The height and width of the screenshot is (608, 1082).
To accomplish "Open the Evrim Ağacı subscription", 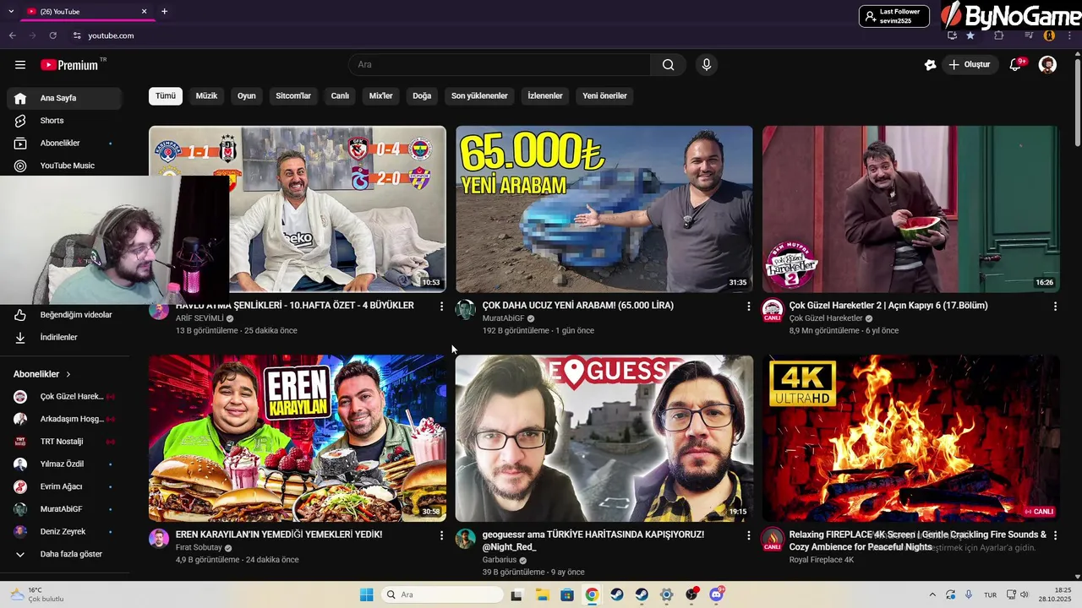I will tap(64, 487).
